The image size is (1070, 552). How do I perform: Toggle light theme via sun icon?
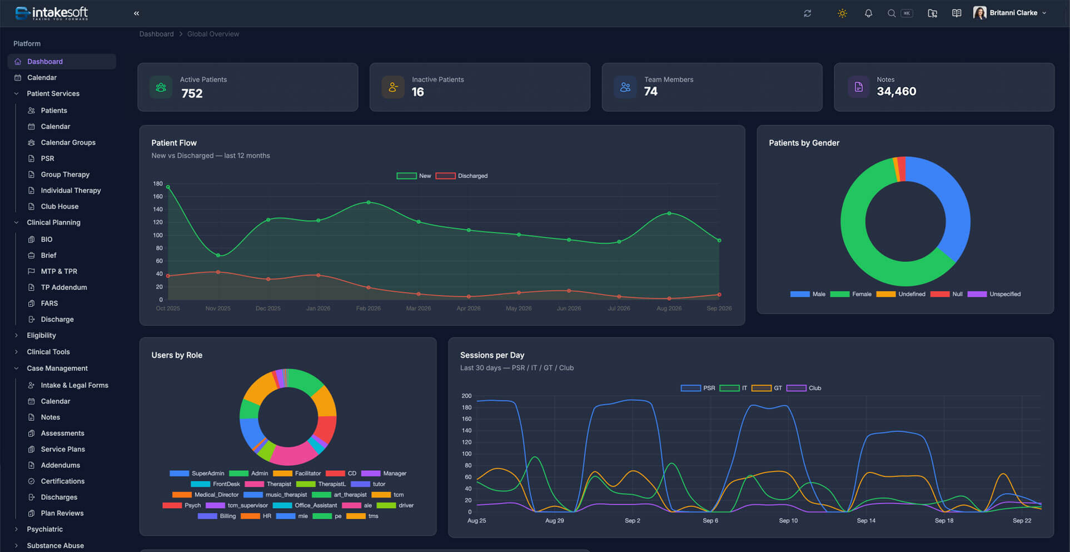[842, 13]
